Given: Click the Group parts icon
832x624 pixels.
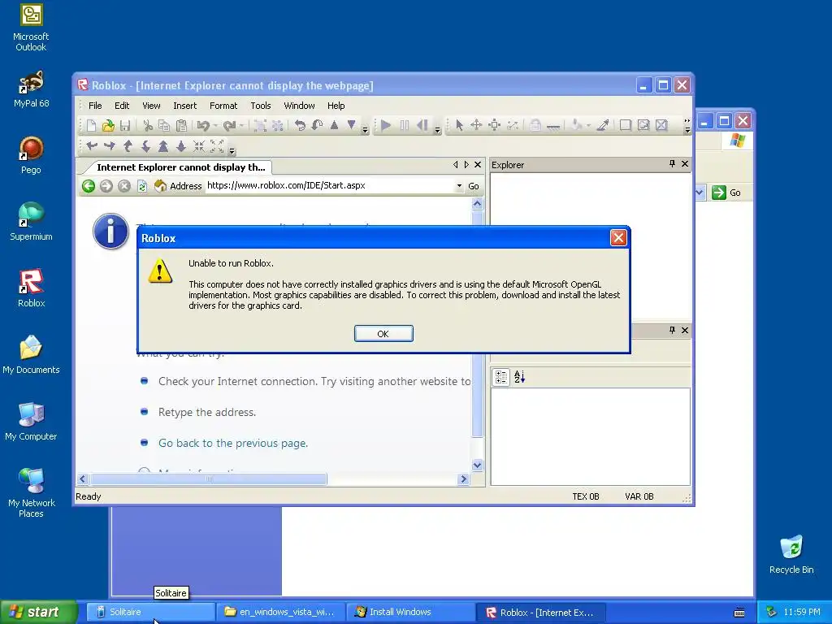Looking at the screenshot, I should point(260,125).
